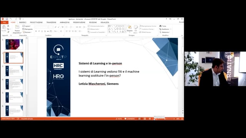The image size is (246, 138).
Task: Open the Seleziona dropdown
Action: click(x=165, y=32)
